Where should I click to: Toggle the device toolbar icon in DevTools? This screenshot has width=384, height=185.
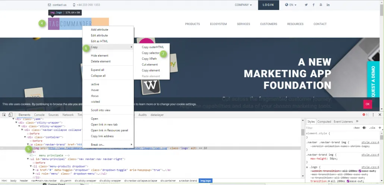[x=10, y=115]
